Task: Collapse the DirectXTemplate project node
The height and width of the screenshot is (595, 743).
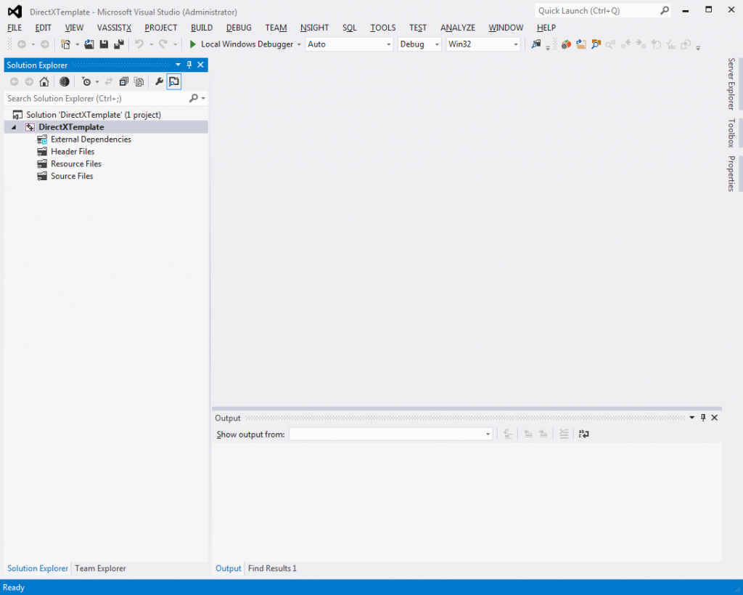Action: tap(14, 127)
